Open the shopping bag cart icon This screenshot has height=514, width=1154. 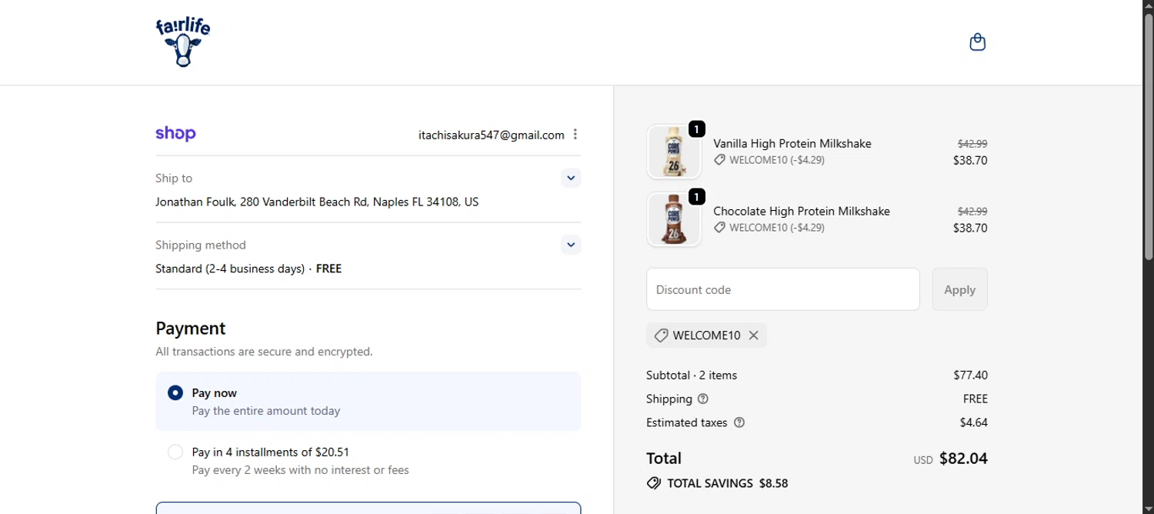coord(977,42)
